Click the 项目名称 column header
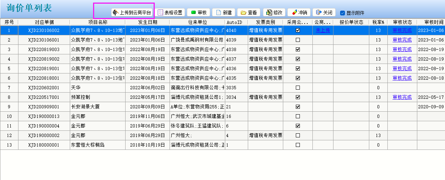Viewport: 445px width, 180px height. pos(97,22)
